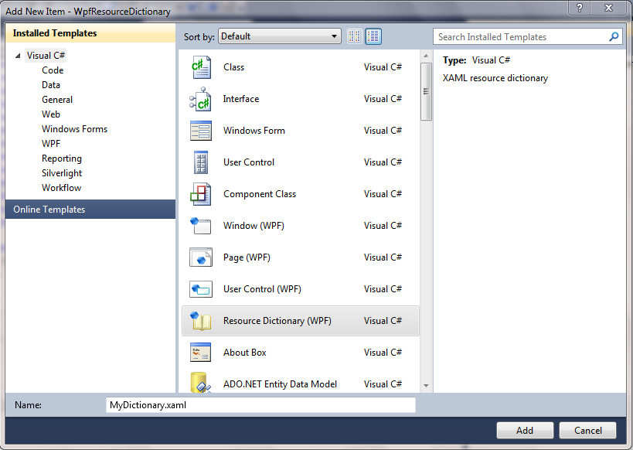Viewport: 633px width, 450px height.
Task: Select the General category
Action: [x=57, y=100]
